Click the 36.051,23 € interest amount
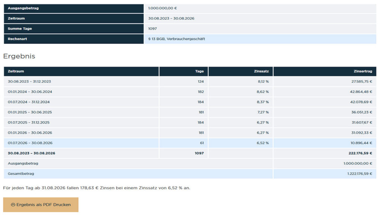This screenshot has height=215, width=381. [362, 112]
